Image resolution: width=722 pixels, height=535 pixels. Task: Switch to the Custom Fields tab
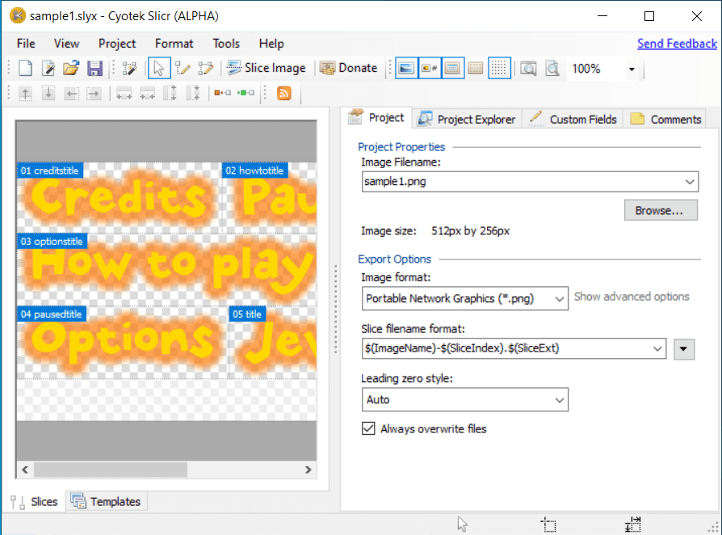(573, 120)
